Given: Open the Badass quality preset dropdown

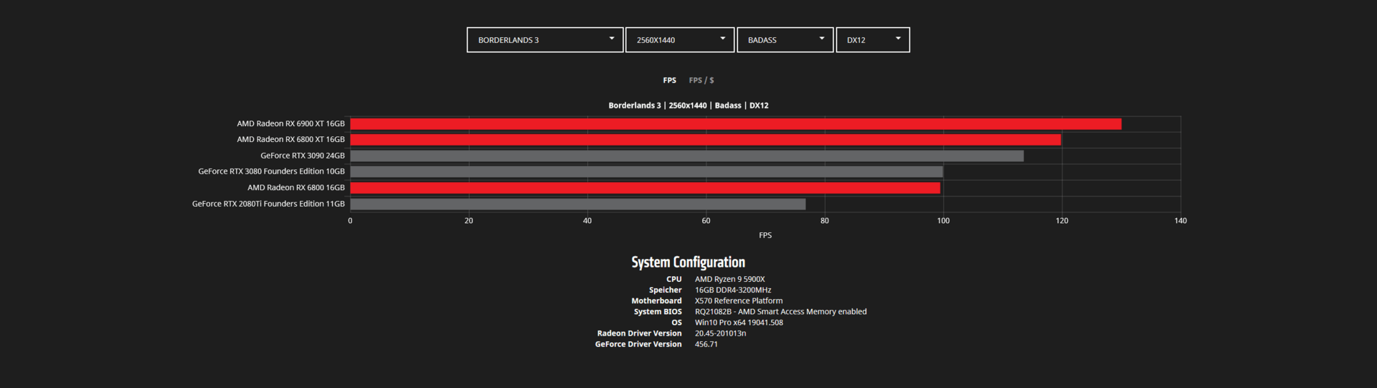Looking at the screenshot, I should click(x=785, y=40).
